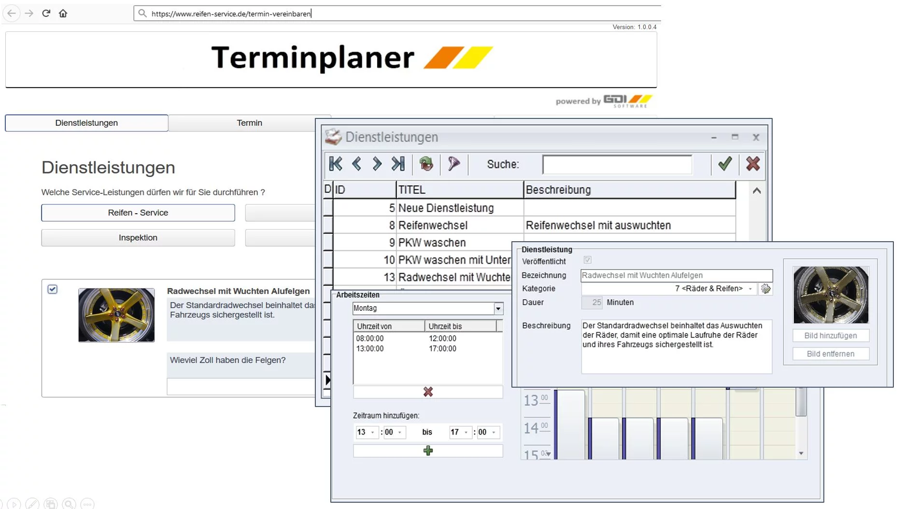The image size is (904, 509).
Task: Go to previous record arrow
Action: (x=356, y=164)
